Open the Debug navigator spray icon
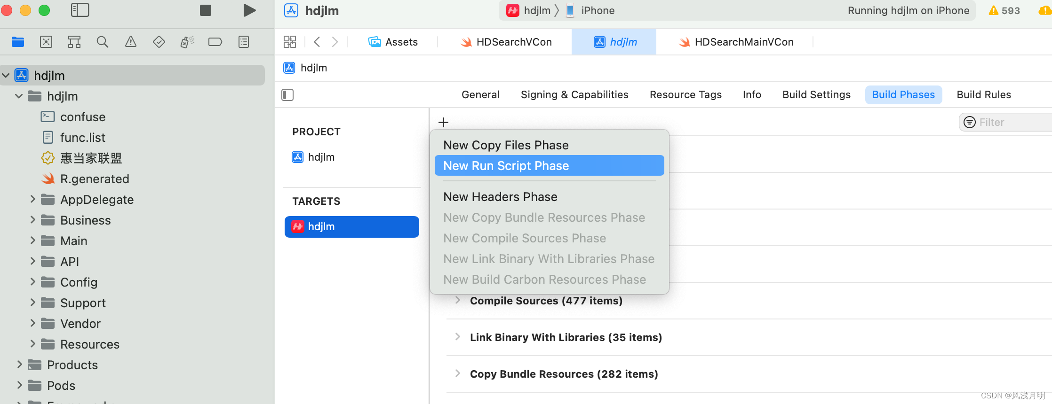Viewport: 1052px width, 404px height. (x=187, y=42)
